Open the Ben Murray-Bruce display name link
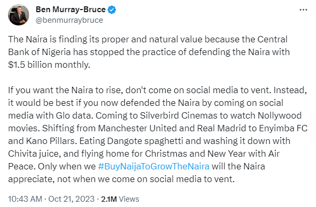The width and height of the screenshot is (316, 207). [71, 10]
